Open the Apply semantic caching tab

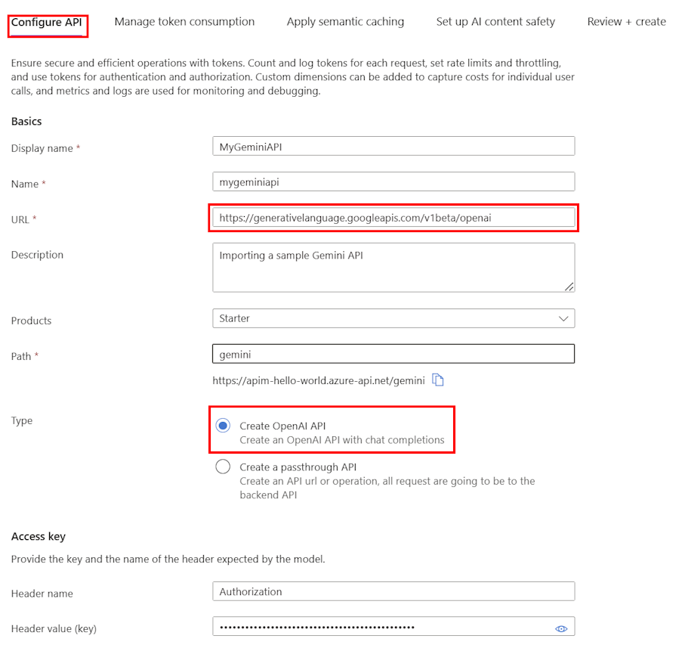click(x=345, y=22)
